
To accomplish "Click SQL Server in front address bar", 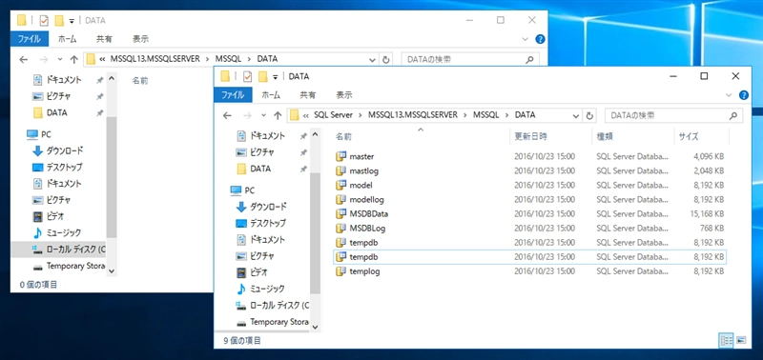I will click(x=333, y=115).
